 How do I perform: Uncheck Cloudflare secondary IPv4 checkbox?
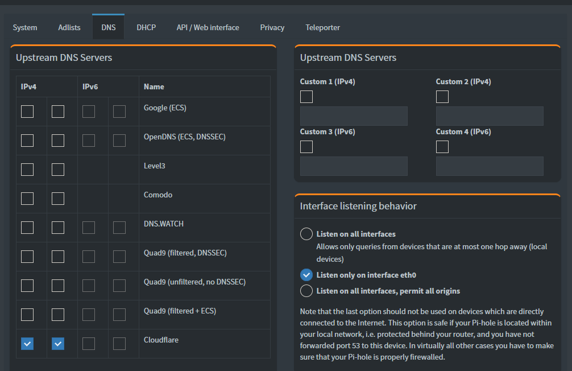58,344
